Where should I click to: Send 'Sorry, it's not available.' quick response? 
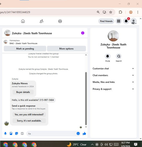pos(29,121)
